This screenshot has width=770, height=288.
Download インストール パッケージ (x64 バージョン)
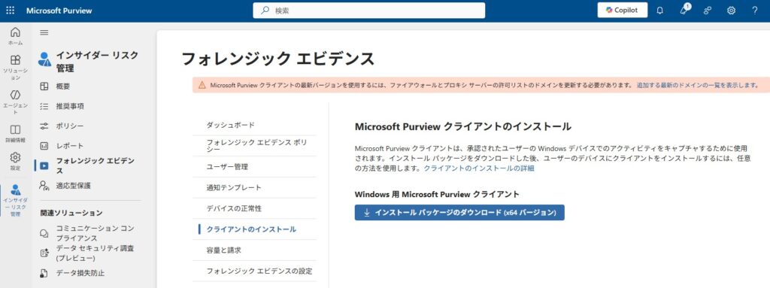pyautogui.click(x=459, y=212)
